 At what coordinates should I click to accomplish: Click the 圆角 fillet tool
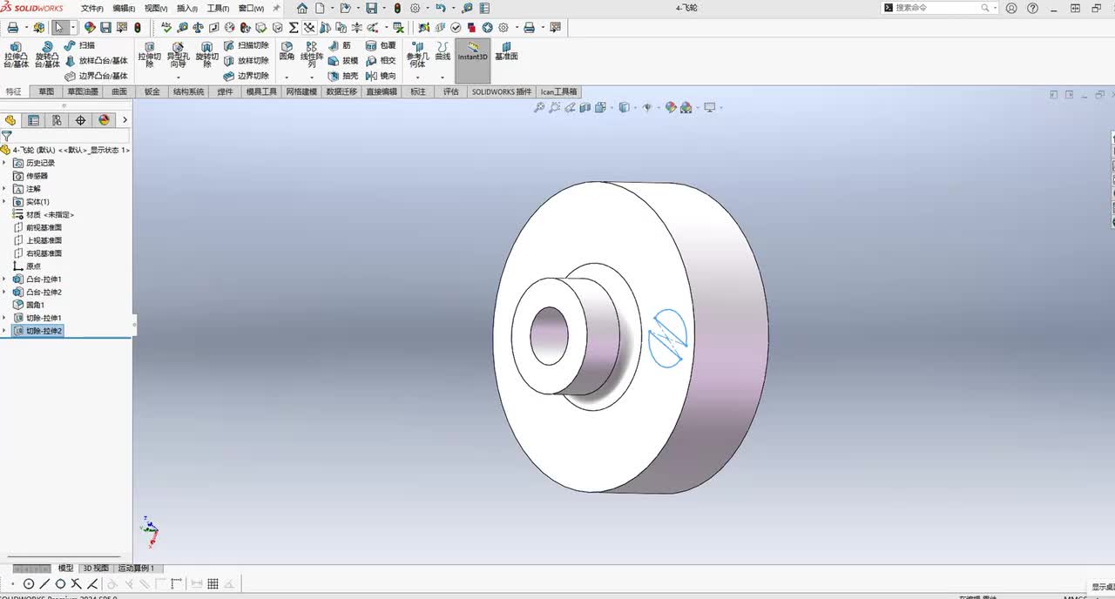tap(287, 51)
